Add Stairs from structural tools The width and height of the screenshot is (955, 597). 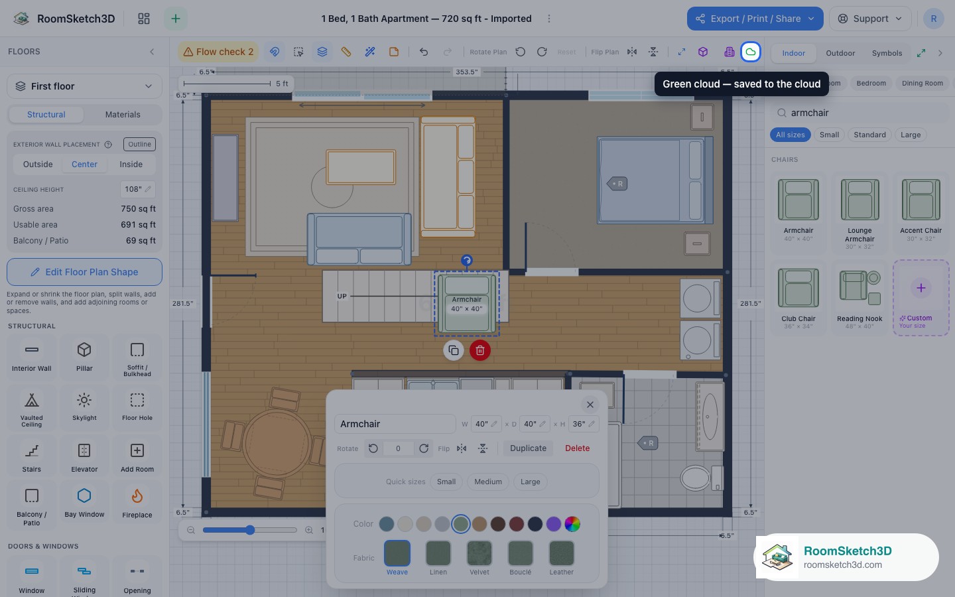(31, 458)
